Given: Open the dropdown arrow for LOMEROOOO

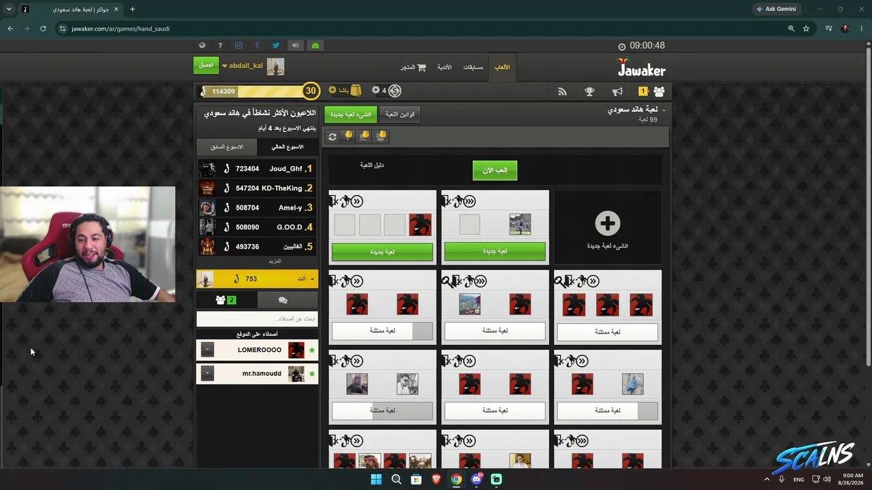Looking at the screenshot, I should click(x=208, y=350).
